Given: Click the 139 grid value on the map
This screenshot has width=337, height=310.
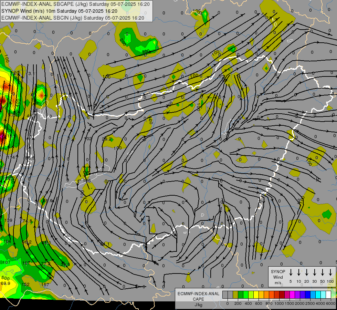Looking at the screenshot, I should [8, 220].
